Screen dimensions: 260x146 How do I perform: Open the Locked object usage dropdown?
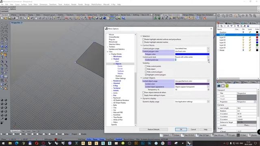click(x=208, y=81)
